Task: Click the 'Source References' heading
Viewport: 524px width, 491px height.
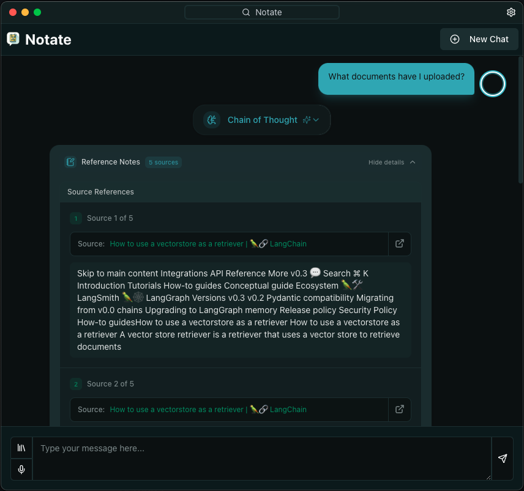Action: (x=100, y=191)
